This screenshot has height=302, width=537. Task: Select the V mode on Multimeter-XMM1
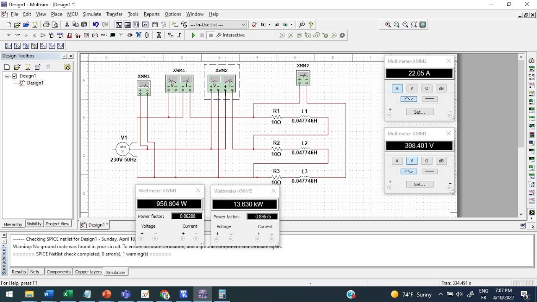[x=412, y=161]
